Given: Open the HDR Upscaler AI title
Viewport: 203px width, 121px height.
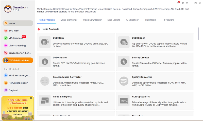Looking at the screenshot, I should coord(141,97).
